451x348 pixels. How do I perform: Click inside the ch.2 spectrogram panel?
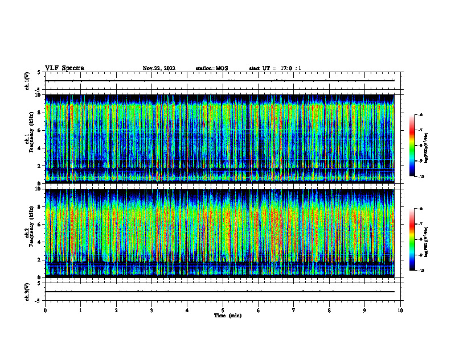click(220, 233)
